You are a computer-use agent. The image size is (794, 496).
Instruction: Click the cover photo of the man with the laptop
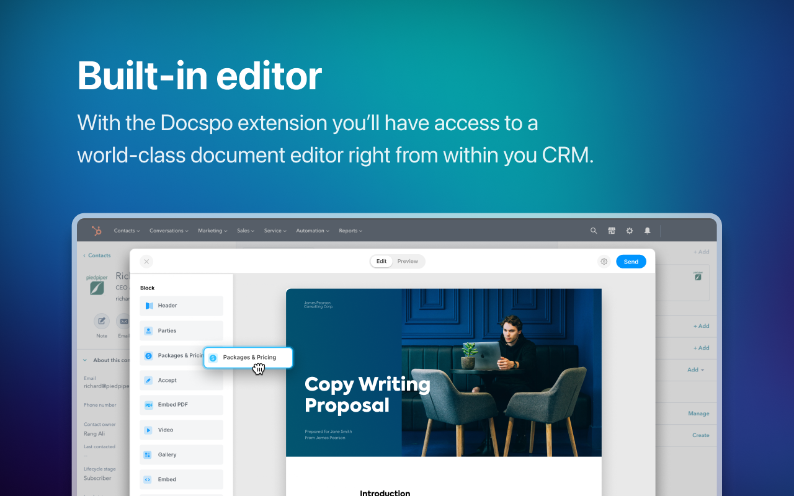(x=501, y=373)
